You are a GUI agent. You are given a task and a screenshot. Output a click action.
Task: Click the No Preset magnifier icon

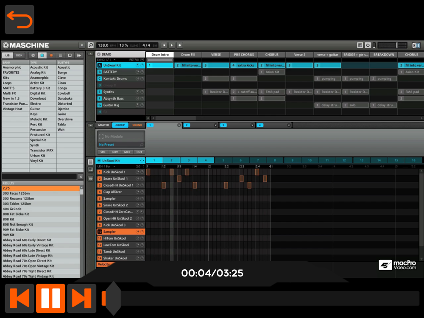point(142,145)
